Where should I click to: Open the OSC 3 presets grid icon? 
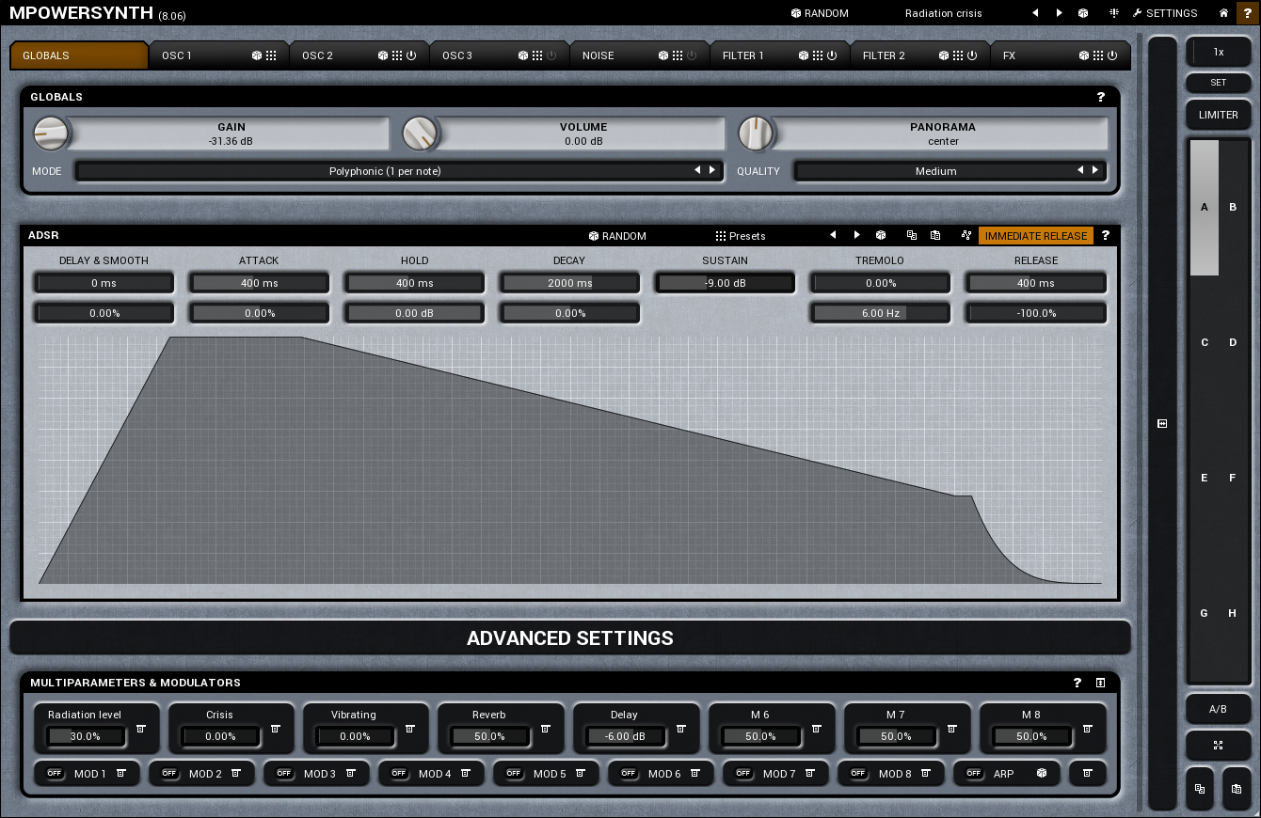[537, 55]
